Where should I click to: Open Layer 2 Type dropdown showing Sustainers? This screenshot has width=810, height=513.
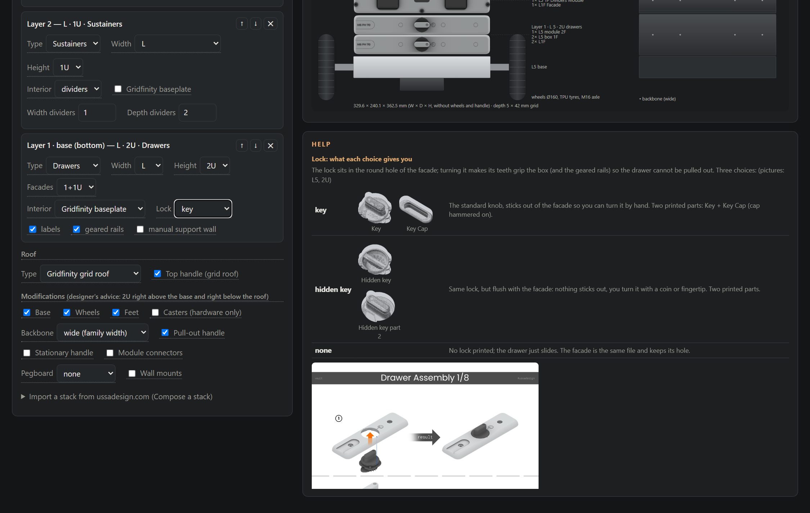73,44
